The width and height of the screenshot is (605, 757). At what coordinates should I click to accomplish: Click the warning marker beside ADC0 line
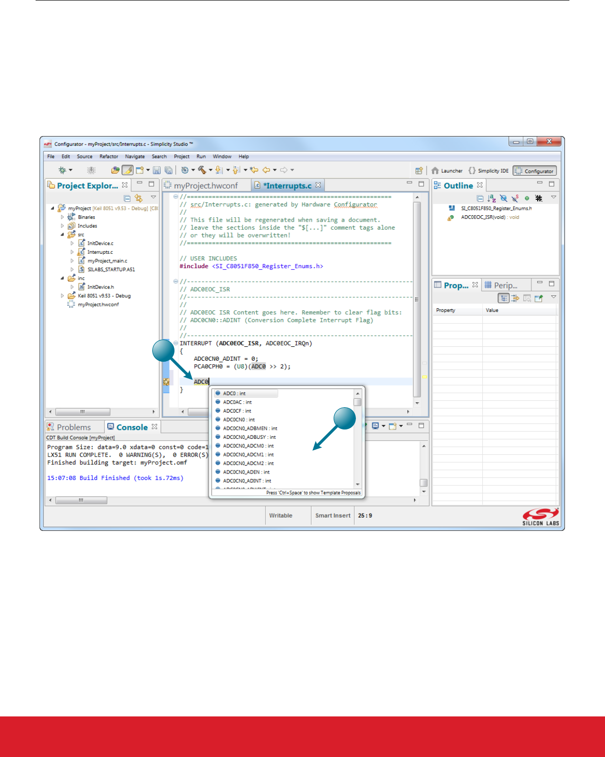click(166, 382)
